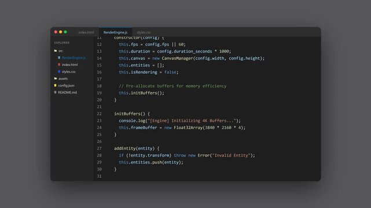Click the assets folder icon
The width and height of the screenshot is (371, 208).
coord(56,79)
